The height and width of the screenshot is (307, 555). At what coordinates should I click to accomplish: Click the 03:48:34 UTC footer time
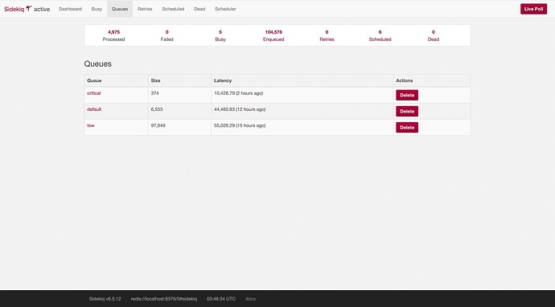pos(221,299)
